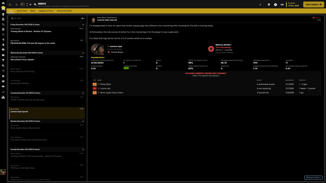Click the forward navigation arrow

16,5
